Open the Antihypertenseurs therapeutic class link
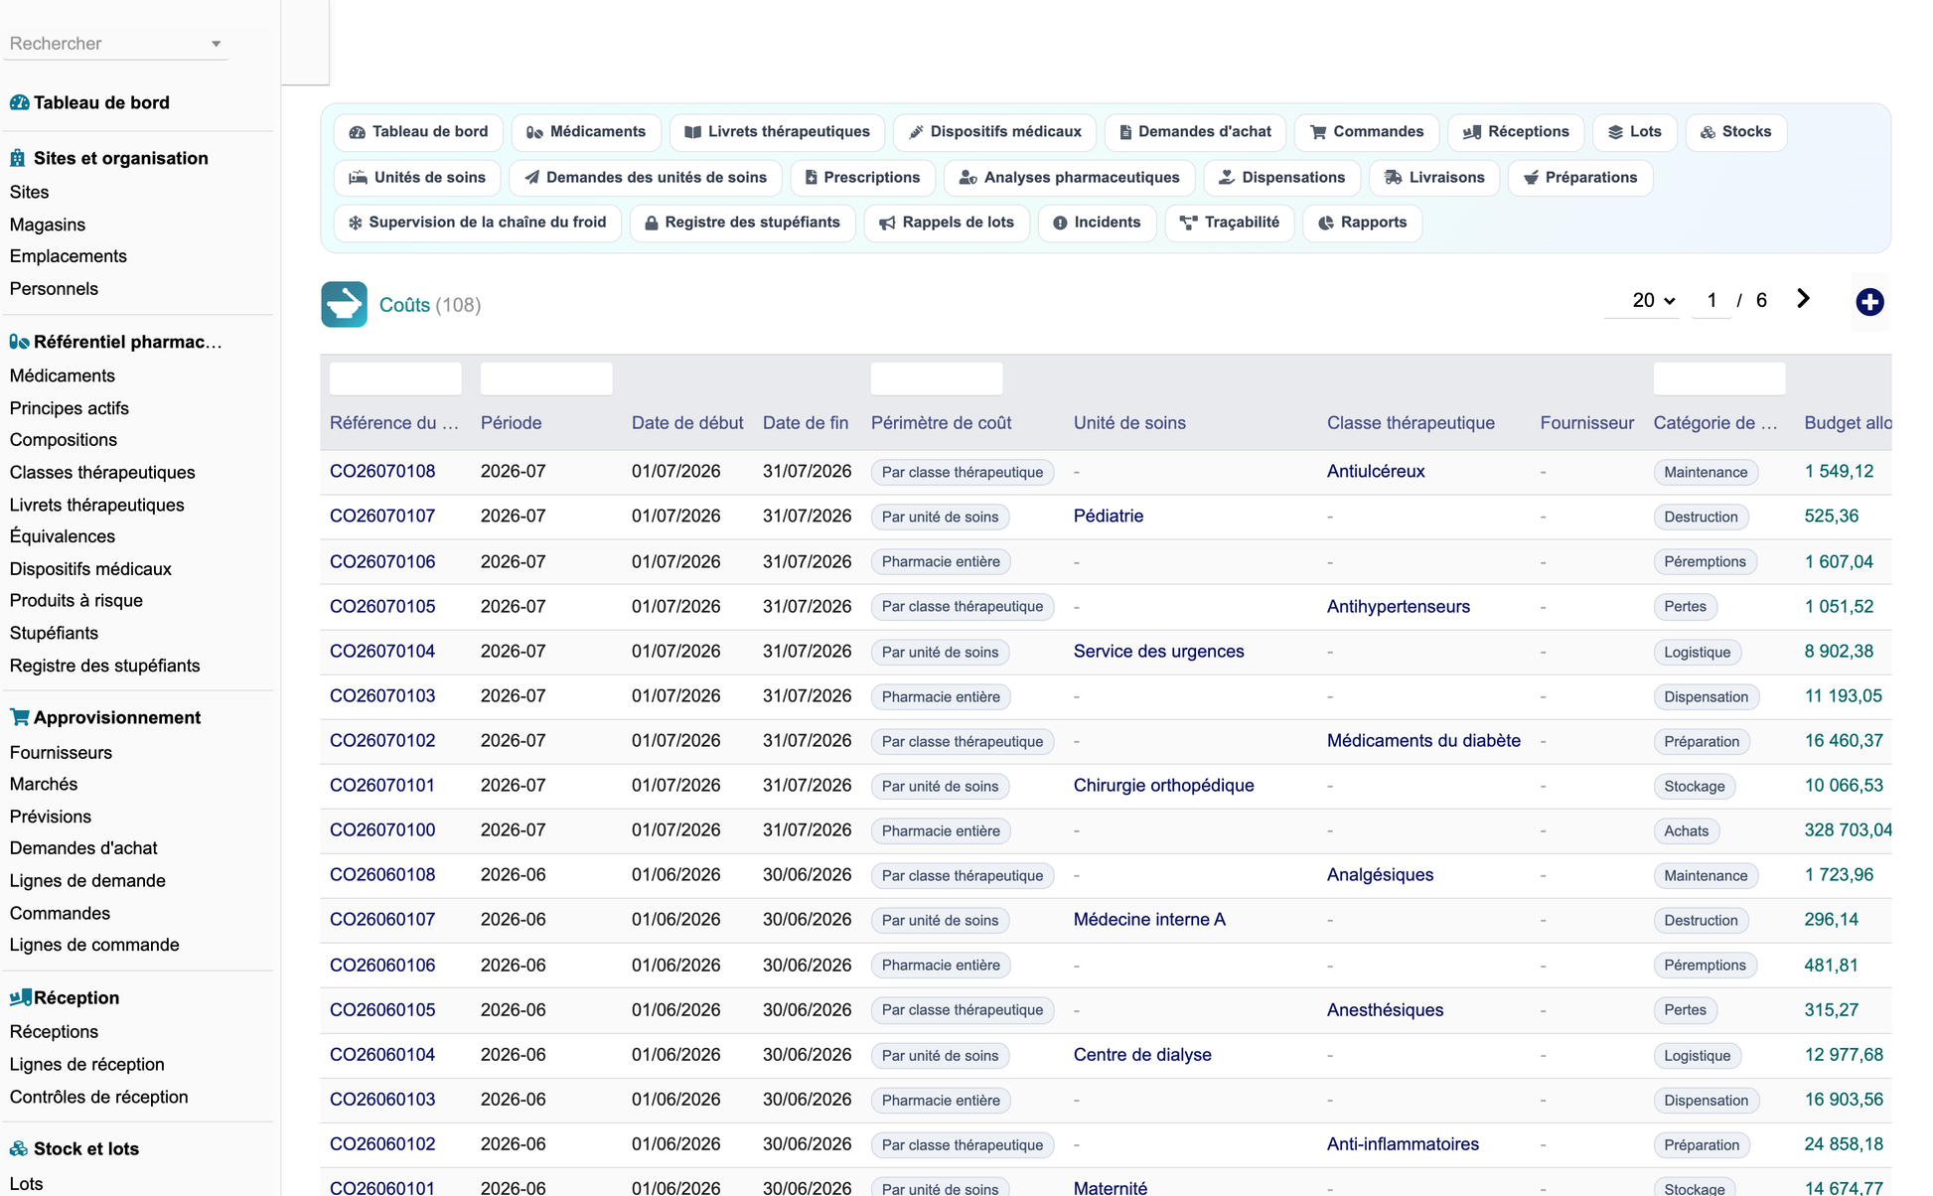Image resolution: width=1933 pixels, height=1196 pixels. point(1399,607)
